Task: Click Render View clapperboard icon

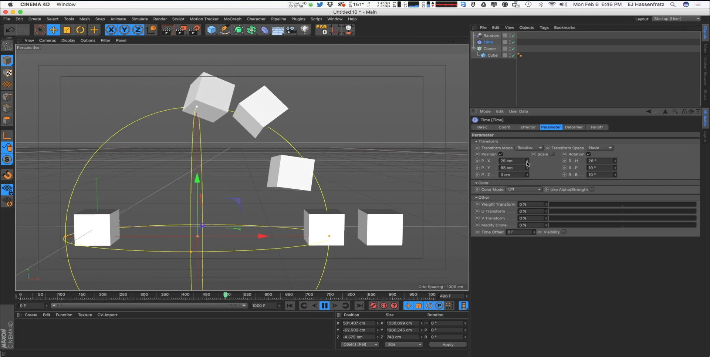Action: coord(167,30)
